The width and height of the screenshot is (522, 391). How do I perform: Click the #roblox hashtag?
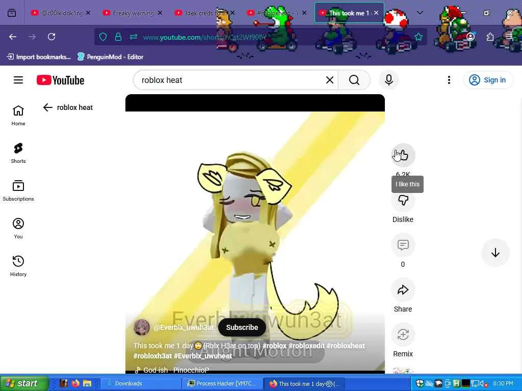click(274, 346)
